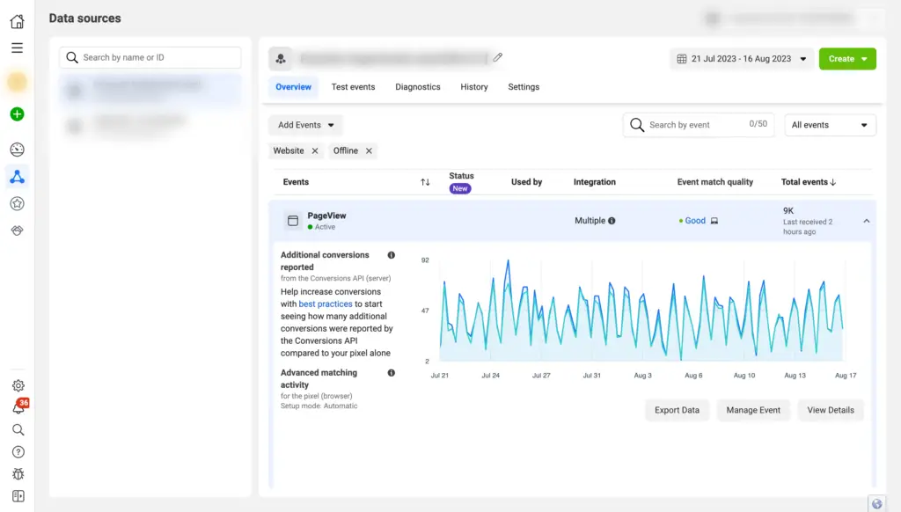Open the hamburger menu in sidebar
This screenshot has width=901, height=512.
[18, 48]
